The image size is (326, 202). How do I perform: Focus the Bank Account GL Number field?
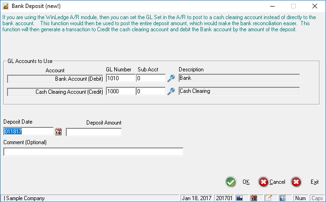[120, 78]
